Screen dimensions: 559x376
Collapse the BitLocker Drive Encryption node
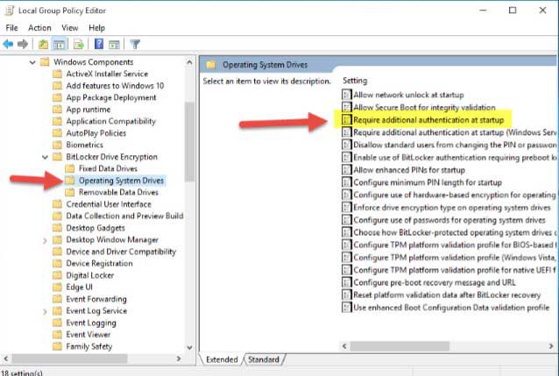coord(45,156)
